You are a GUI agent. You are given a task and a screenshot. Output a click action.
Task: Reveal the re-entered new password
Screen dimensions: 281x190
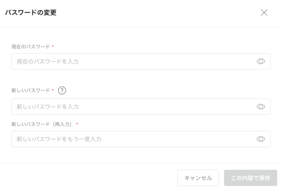[261, 139]
